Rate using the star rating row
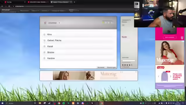This screenshot has width=186, height=105. click(x=127, y=65)
